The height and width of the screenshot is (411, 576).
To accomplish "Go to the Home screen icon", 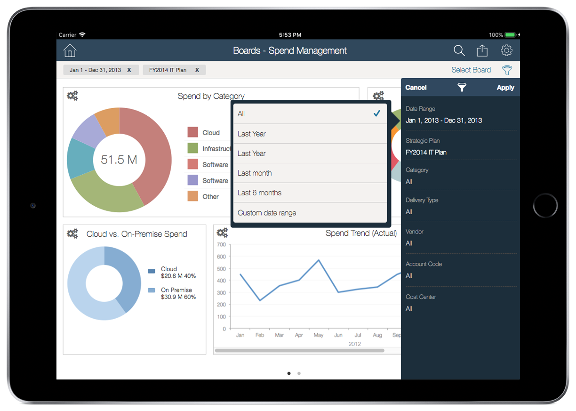I will (x=70, y=50).
